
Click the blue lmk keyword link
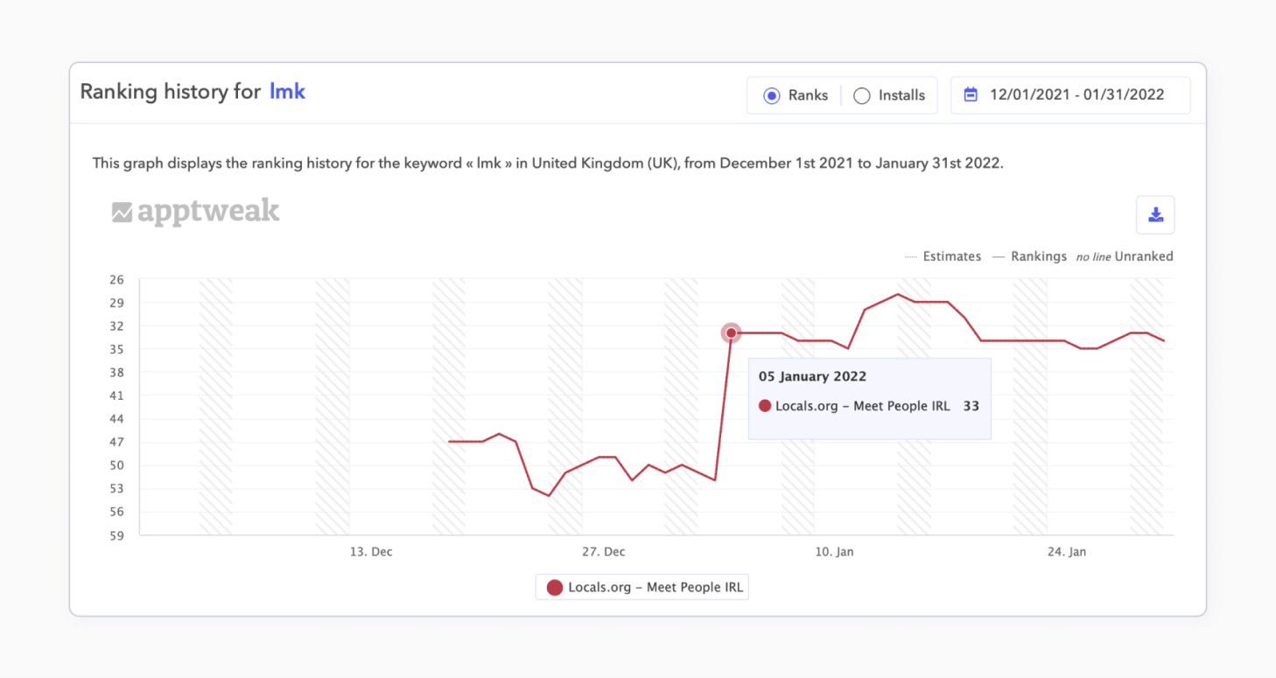click(x=287, y=91)
